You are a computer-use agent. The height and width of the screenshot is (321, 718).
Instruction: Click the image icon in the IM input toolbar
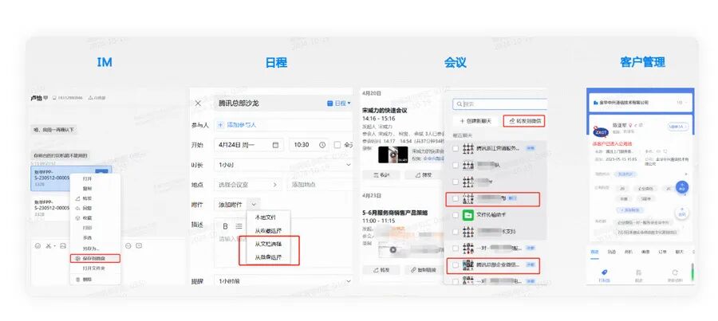pyautogui.click(x=62, y=246)
